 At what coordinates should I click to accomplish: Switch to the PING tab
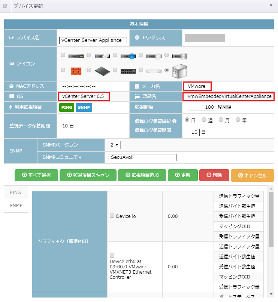pos(15,192)
